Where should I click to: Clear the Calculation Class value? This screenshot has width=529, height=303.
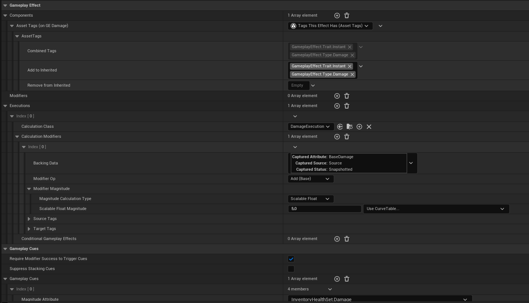tap(369, 127)
